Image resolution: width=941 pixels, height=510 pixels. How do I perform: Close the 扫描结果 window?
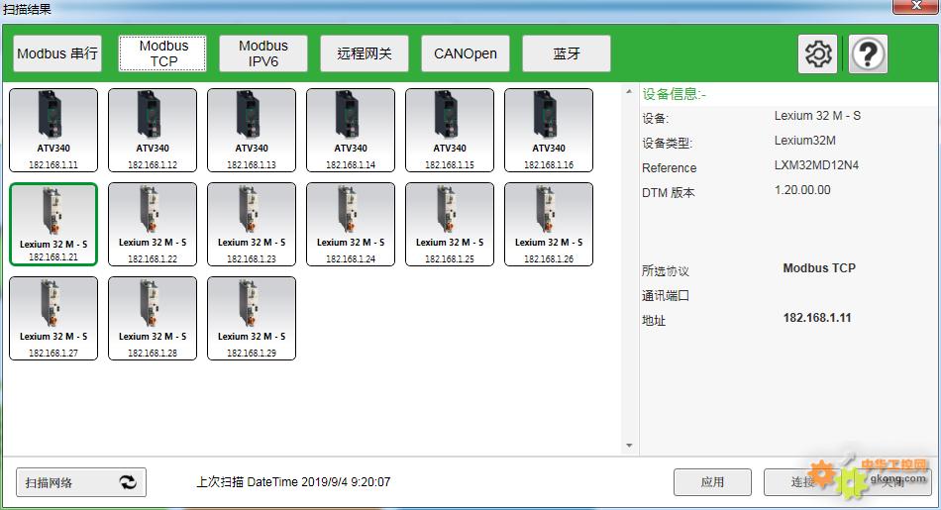click(916, 6)
